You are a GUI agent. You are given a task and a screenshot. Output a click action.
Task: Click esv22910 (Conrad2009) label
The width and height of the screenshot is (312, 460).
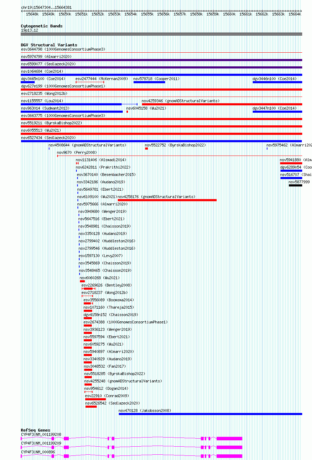coord(107,396)
